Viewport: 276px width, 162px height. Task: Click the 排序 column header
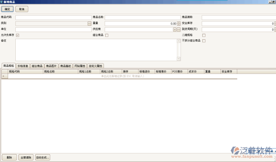coord(130,72)
